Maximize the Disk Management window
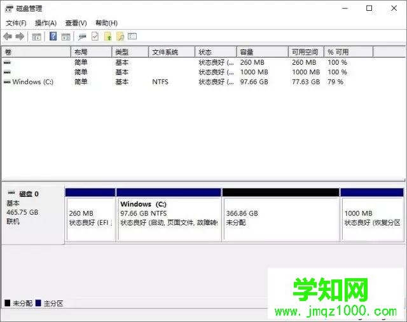Screen dimensions: 407x322 click(x=369, y=8)
